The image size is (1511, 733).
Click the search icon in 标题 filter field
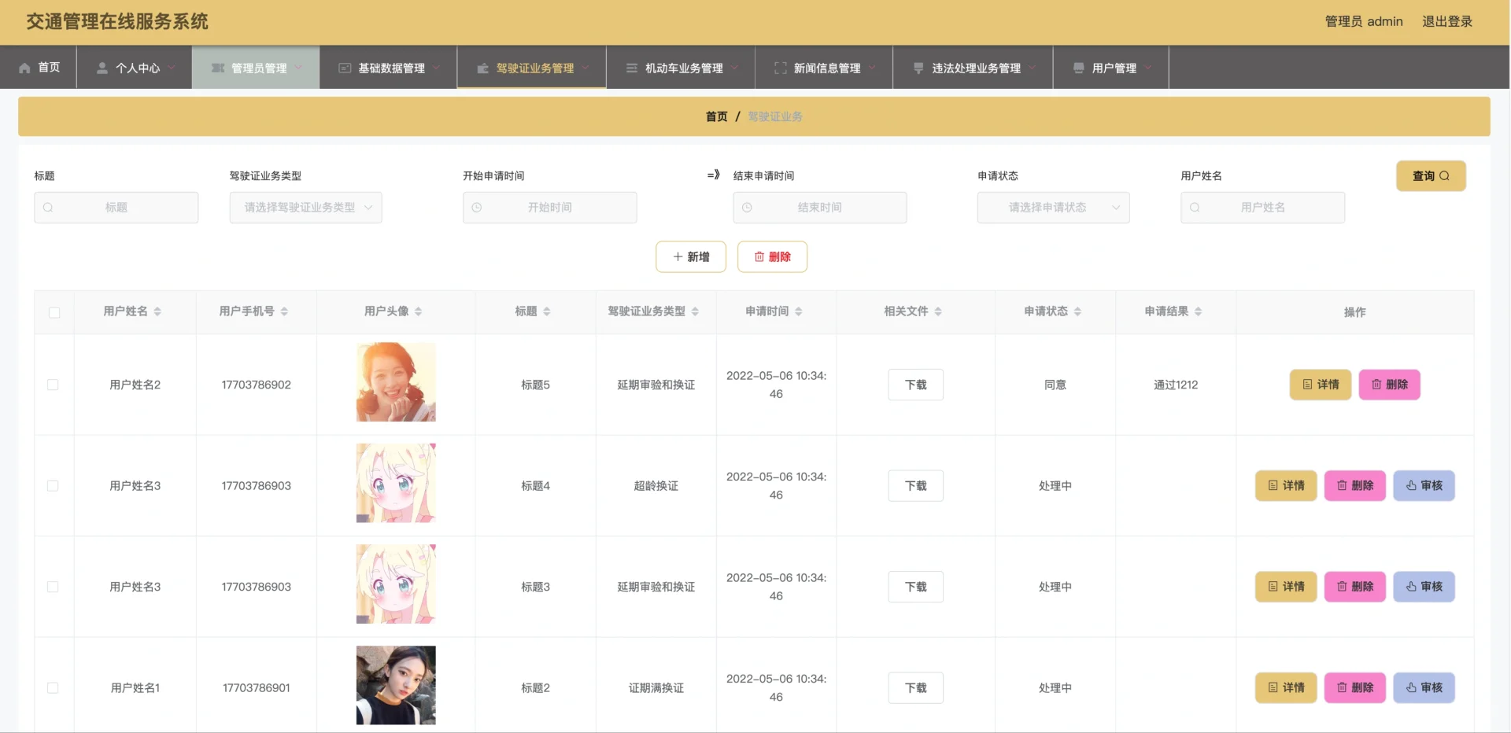pyautogui.click(x=49, y=208)
